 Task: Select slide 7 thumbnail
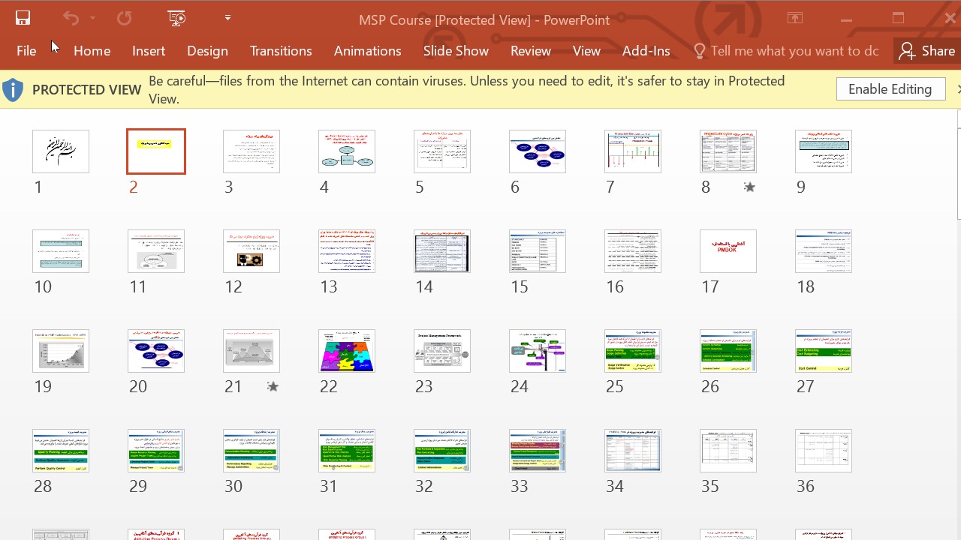coord(633,151)
